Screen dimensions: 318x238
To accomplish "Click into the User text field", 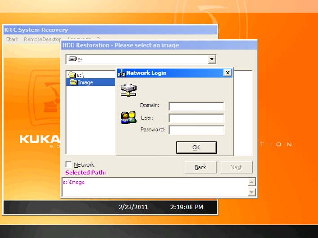I will (x=196, y=118).
